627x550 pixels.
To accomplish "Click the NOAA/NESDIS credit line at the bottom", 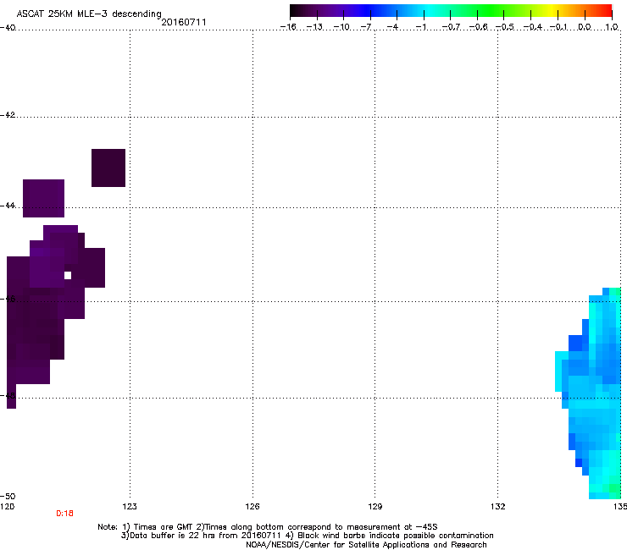I will [366, 545].
